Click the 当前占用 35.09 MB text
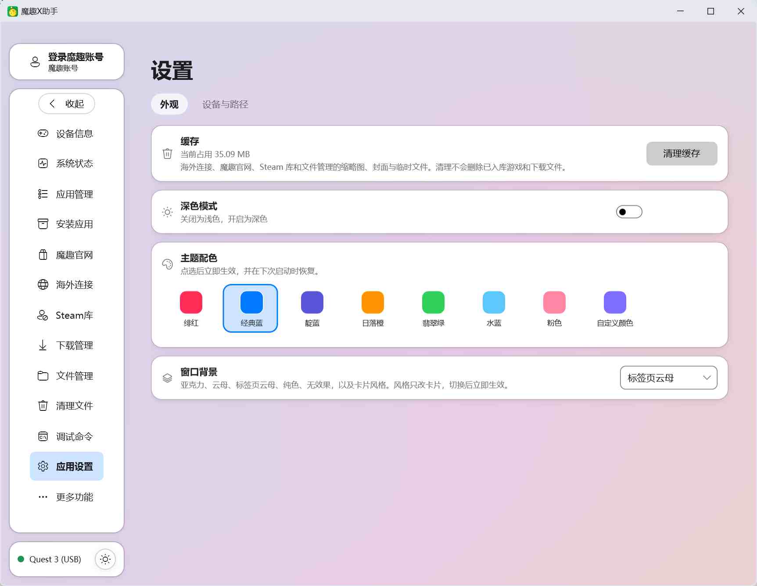757x586 pixels. (215, 155)
